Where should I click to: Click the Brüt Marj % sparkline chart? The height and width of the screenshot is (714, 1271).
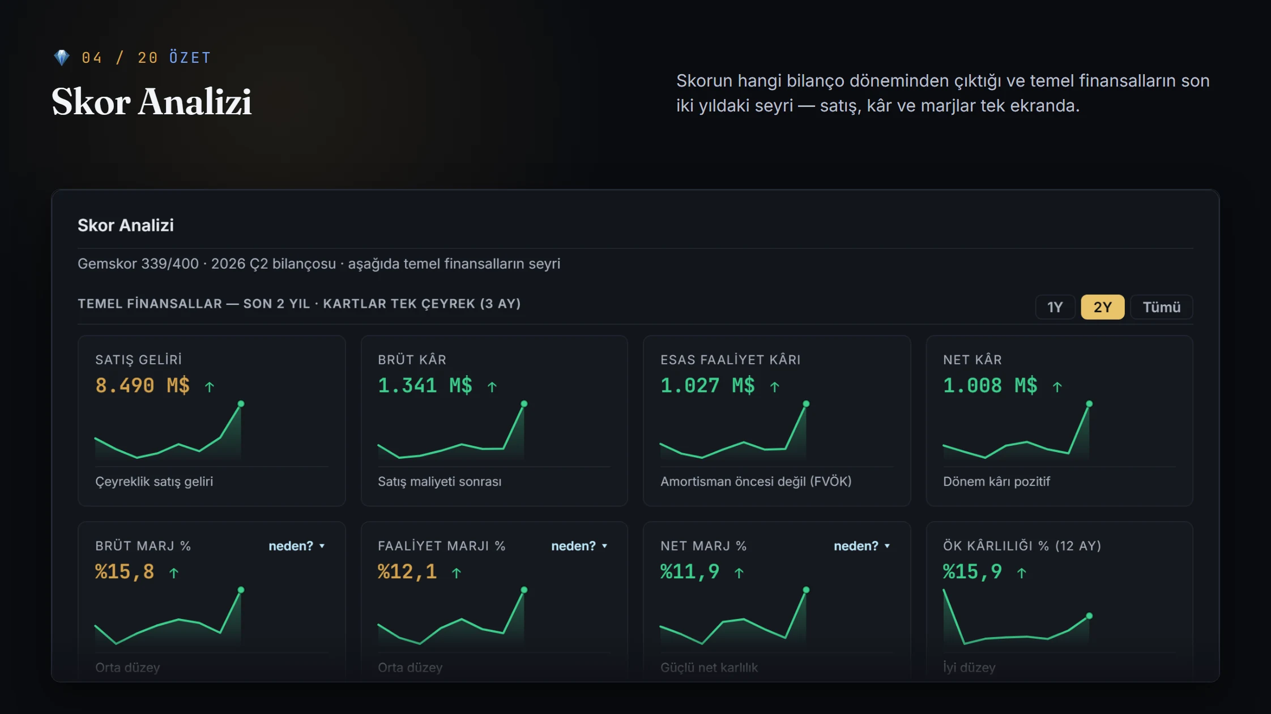(x=169, y=617)
